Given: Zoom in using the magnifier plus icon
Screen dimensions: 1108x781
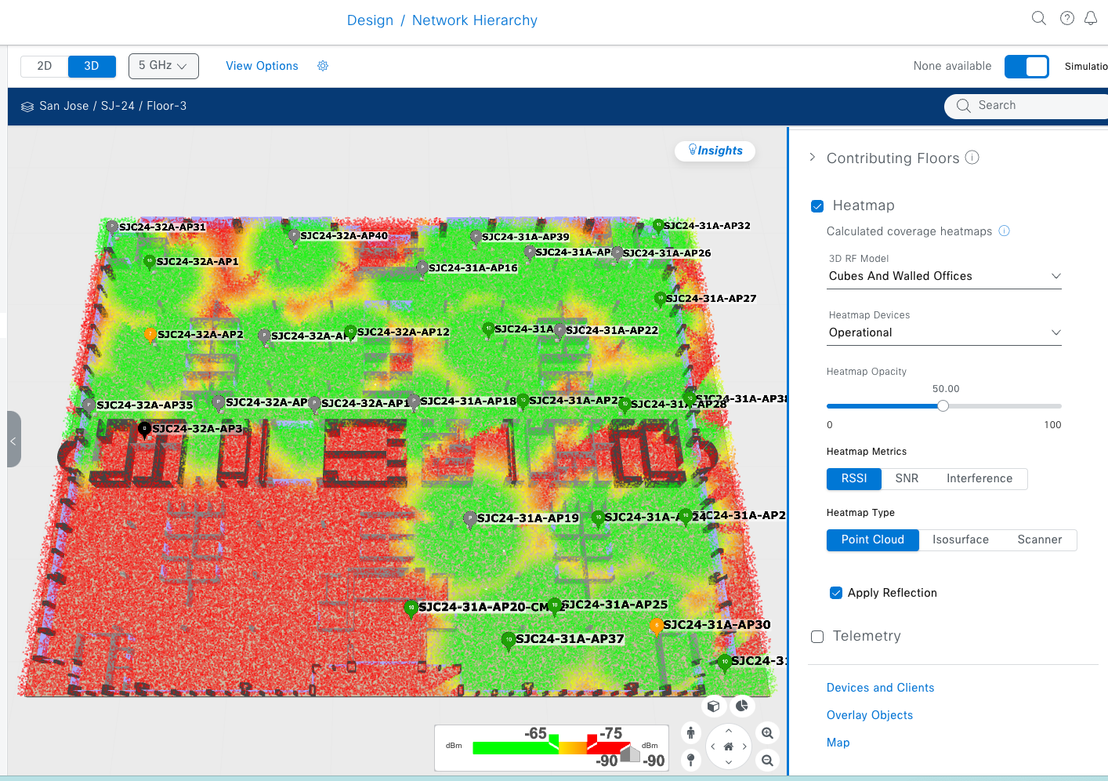Looking at the screenshot, I should click(x=767, y=733).
